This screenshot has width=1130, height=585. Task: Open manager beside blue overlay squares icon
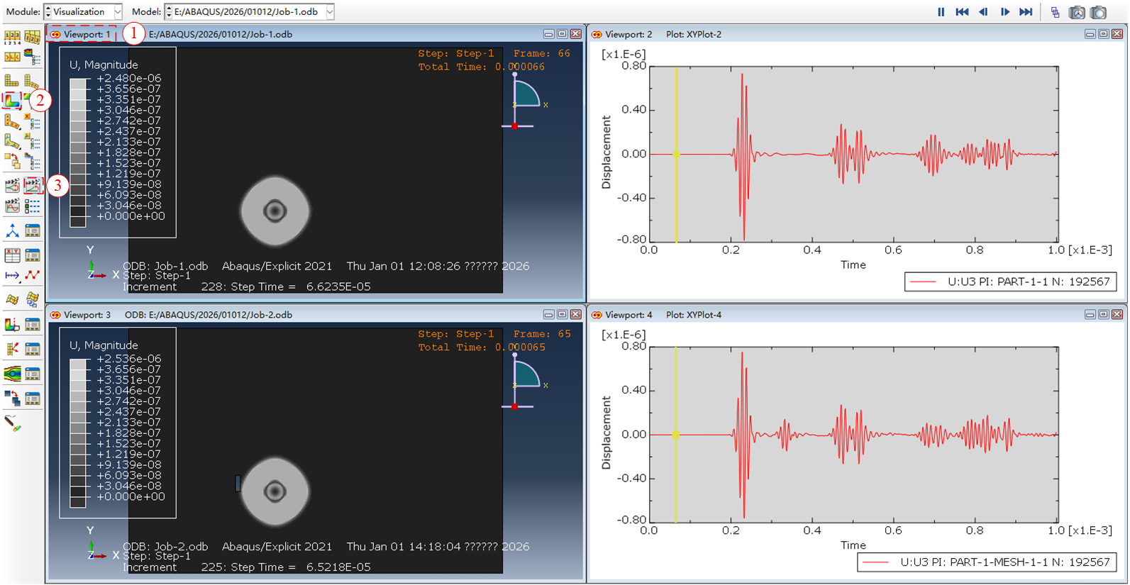(x=33, y=398)
